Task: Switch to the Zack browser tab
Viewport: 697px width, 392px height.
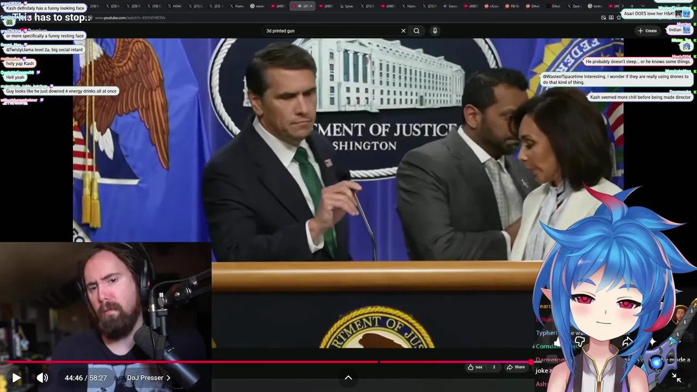Action: (576, 6)
